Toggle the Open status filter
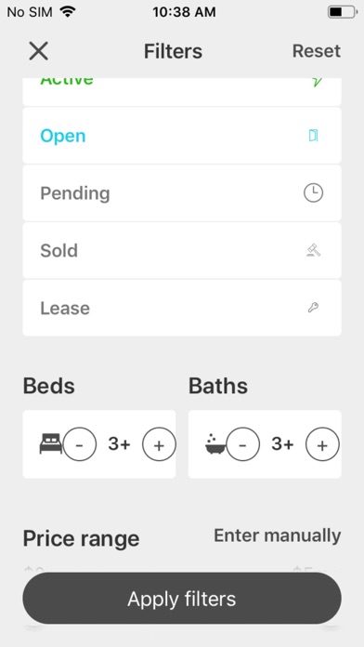The image size is (364, 647). click(182, 136)
